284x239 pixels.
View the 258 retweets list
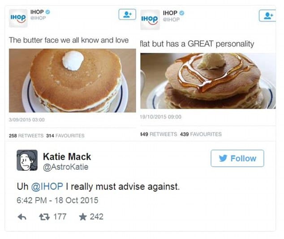pos(26,136)
